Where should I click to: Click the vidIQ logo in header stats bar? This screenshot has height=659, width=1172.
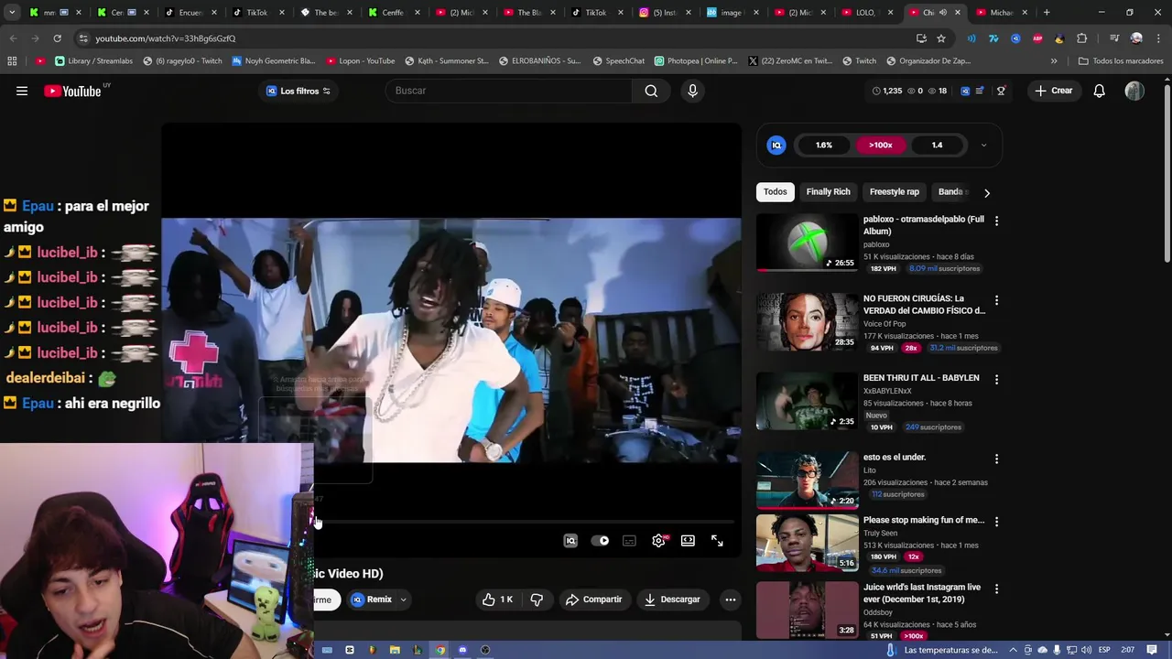[964, 91]
